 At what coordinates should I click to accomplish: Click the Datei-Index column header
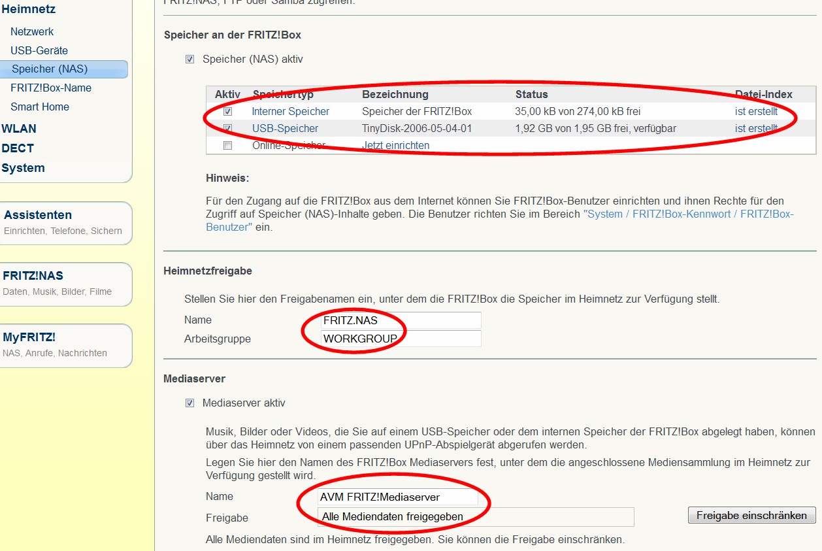click(x=764, y=95)
